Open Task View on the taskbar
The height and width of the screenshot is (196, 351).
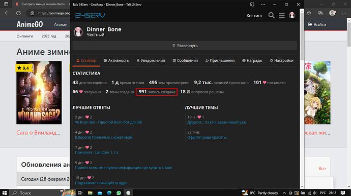pos(80,193)
